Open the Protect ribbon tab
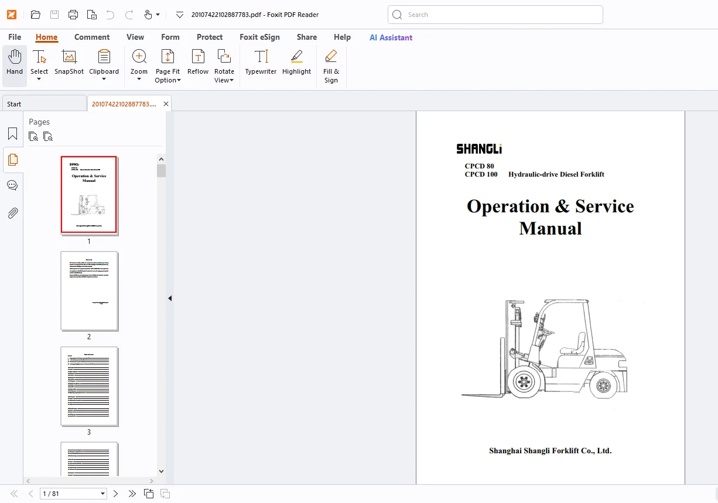Screen dimensions: 718x503 210,37
